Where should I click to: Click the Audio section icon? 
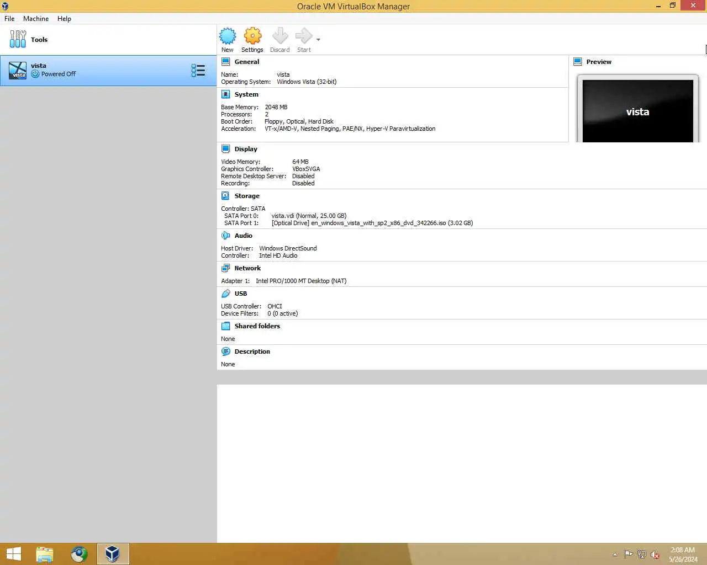pyautogui.click(x=225, y=236)
